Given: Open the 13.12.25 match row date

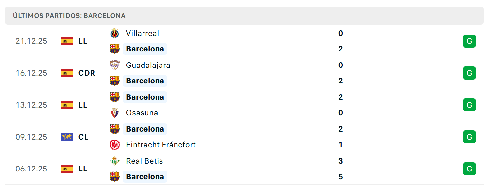Looking at the screenshot, I should (x=31, y=105).
